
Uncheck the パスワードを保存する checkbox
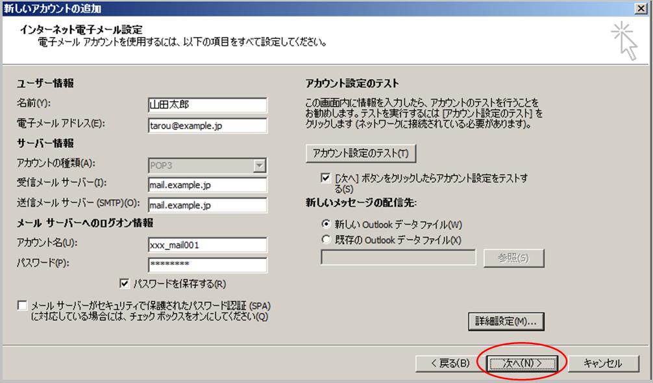point(125,284)
